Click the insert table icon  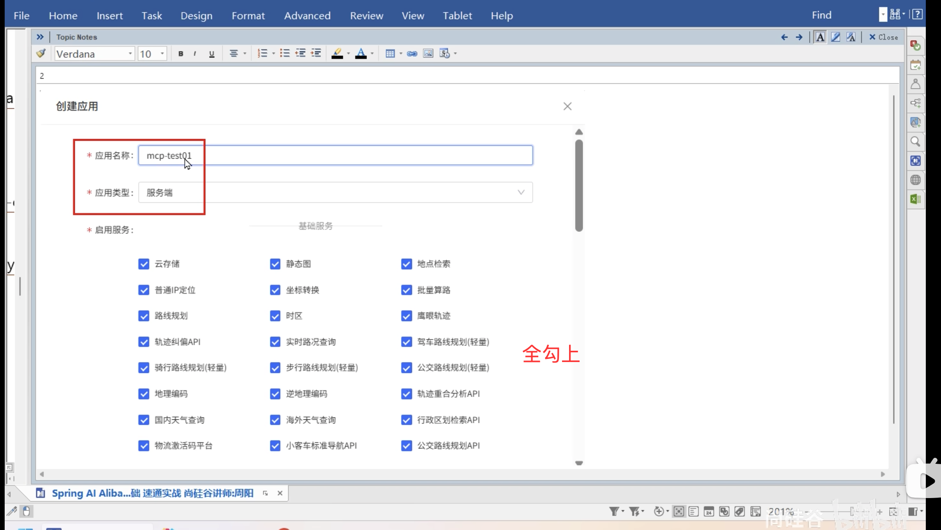390,53
